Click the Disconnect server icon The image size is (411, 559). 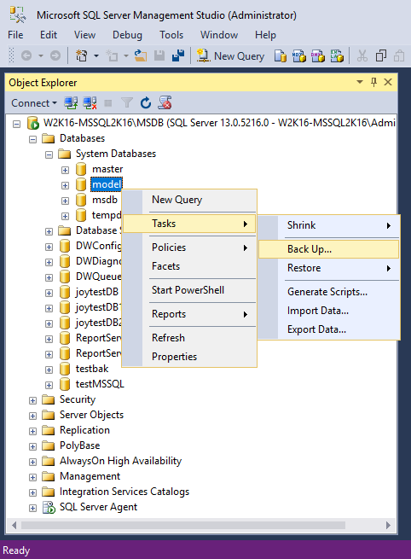coord(90,103)
